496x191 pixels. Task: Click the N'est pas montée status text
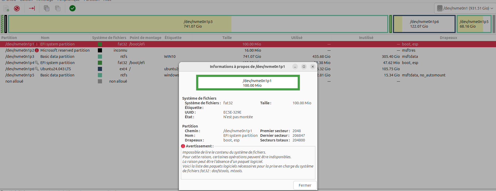coord(238,117)
